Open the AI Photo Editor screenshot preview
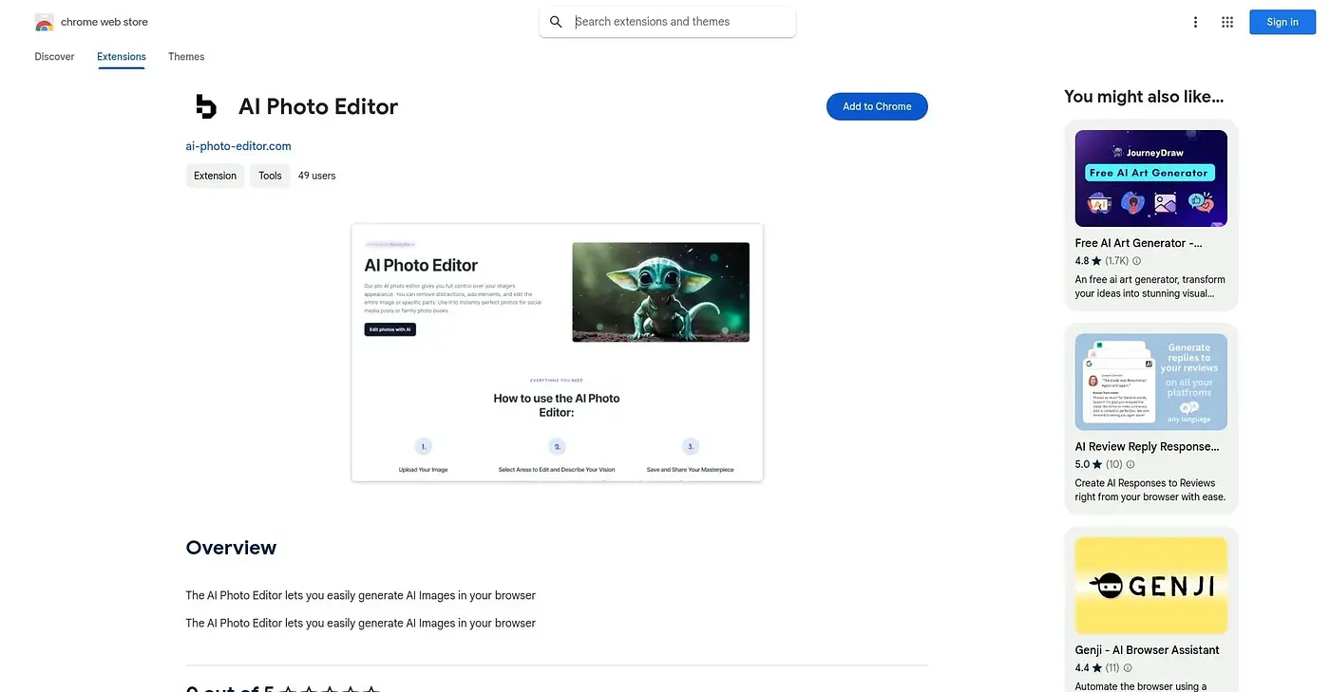Image resolution: width=1330 pixels, height=692 pixels. tap(557, 352)
